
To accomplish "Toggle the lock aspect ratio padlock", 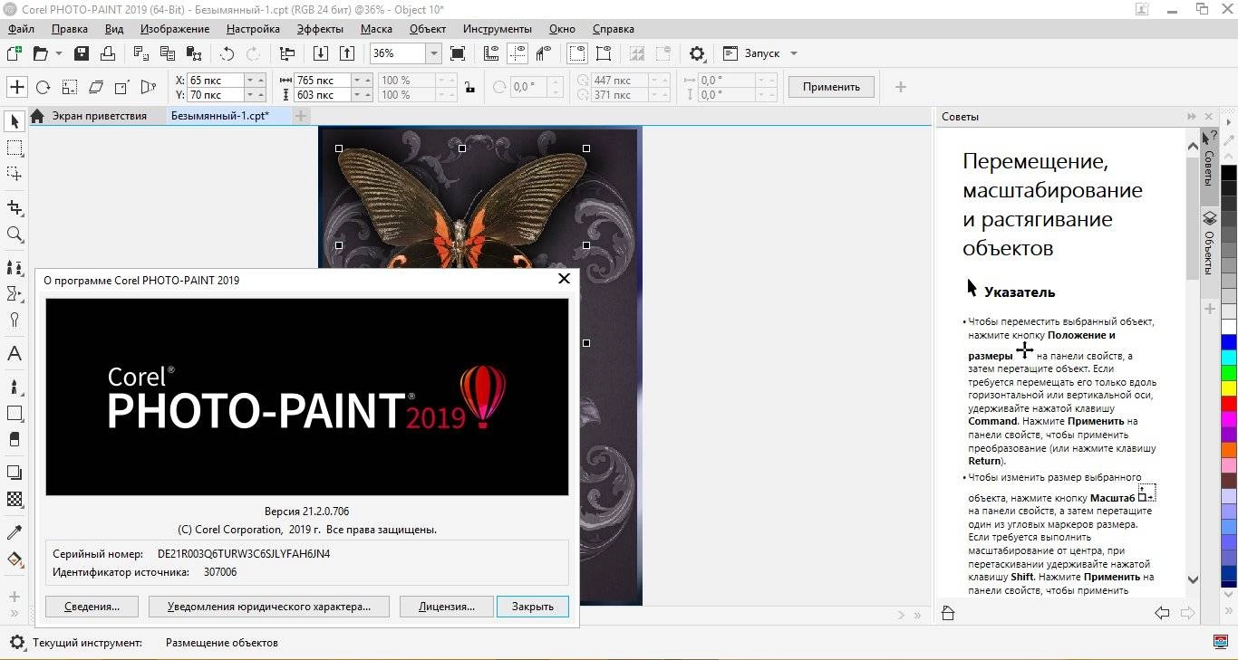I will tap(469, 88).
